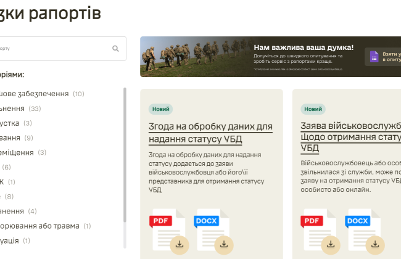The image size is (401, 259).
Task: Click the search magnifier icon
Action: tap(115, 48)
